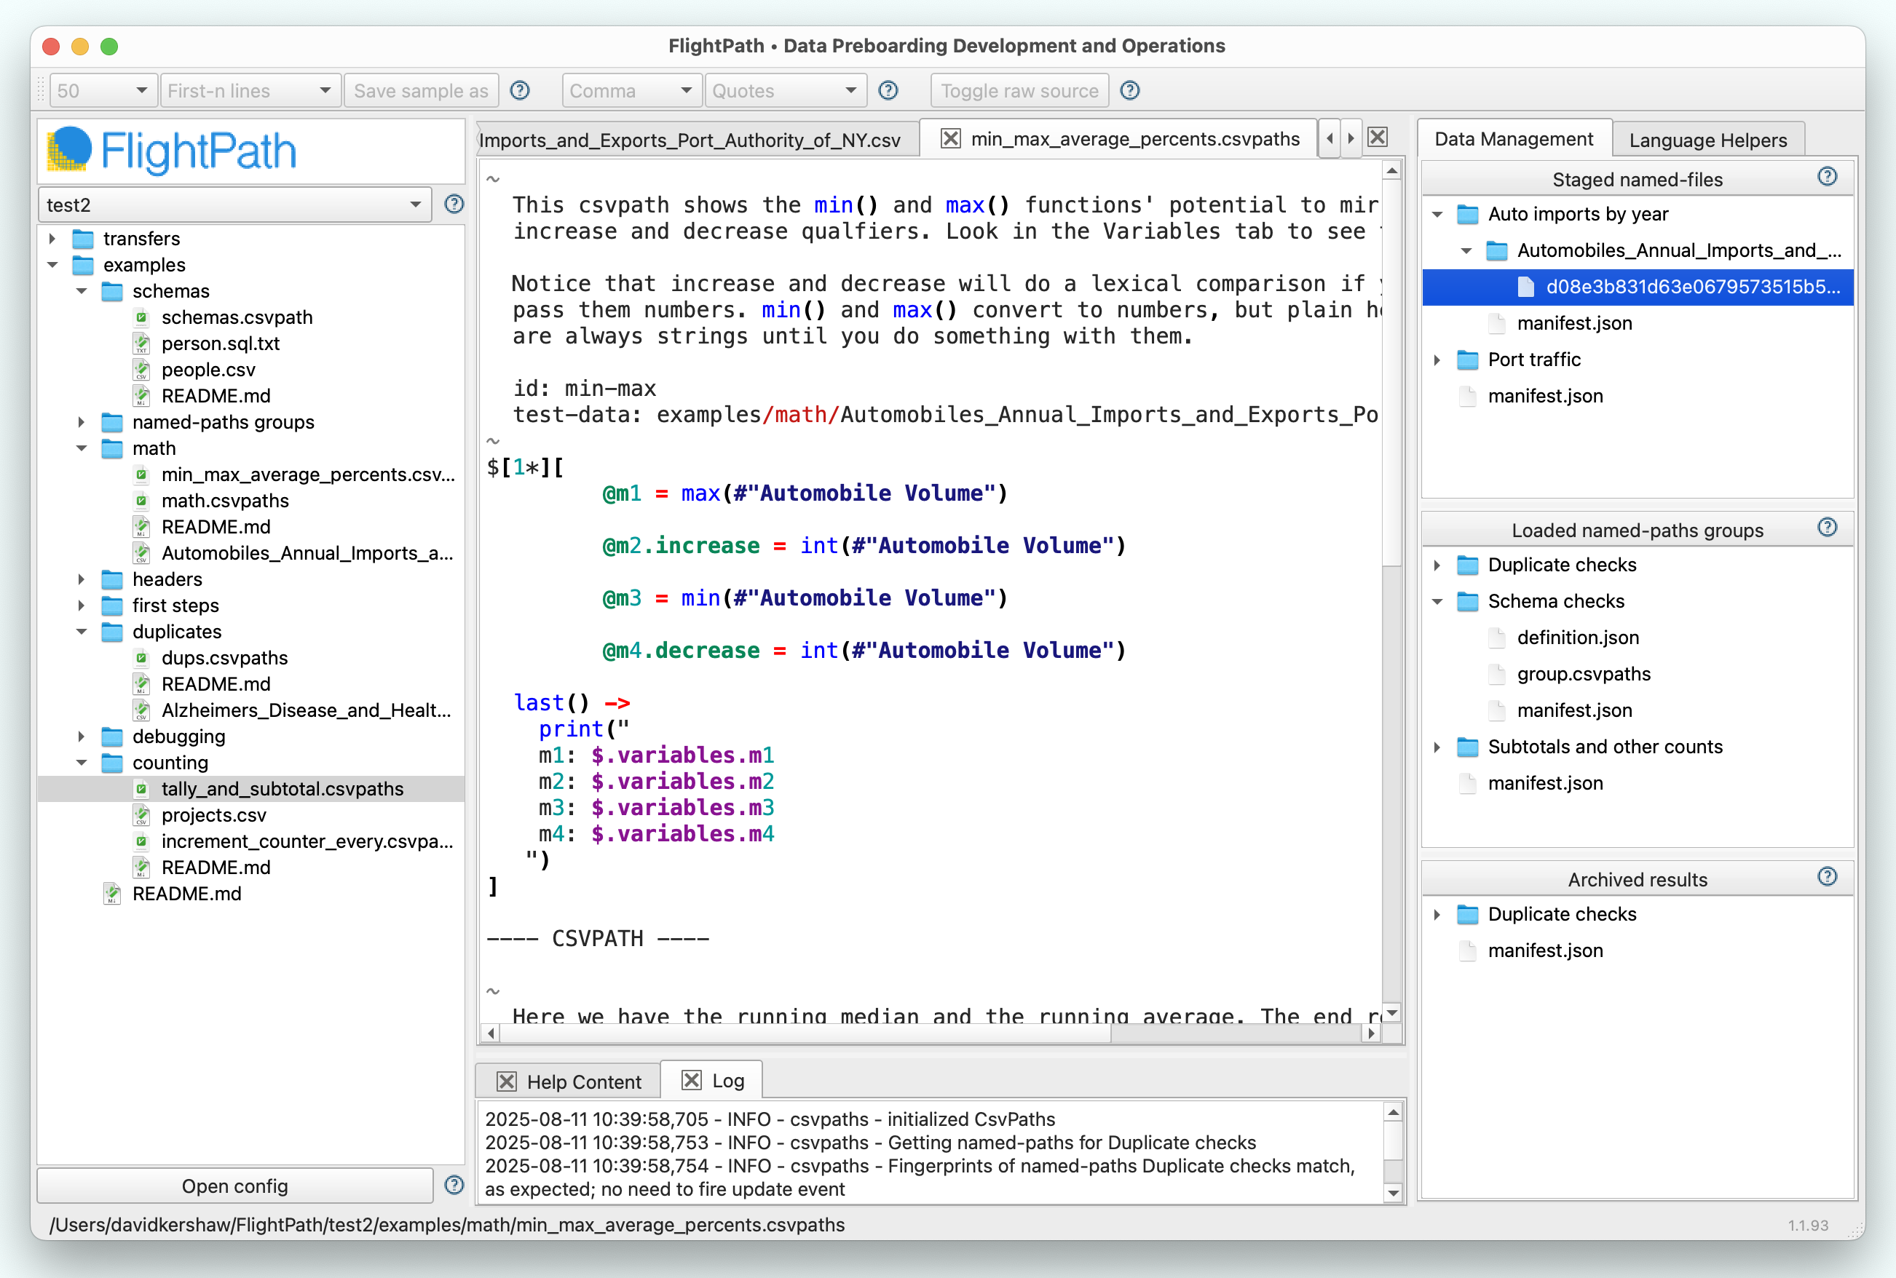Close all editor tabs with the rightmost X
1896x1278 pixels.
pyautogui.click(x=1378, y=137)
